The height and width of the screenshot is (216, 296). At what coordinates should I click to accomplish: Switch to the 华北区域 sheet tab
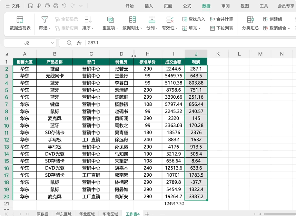click(87, 214)
